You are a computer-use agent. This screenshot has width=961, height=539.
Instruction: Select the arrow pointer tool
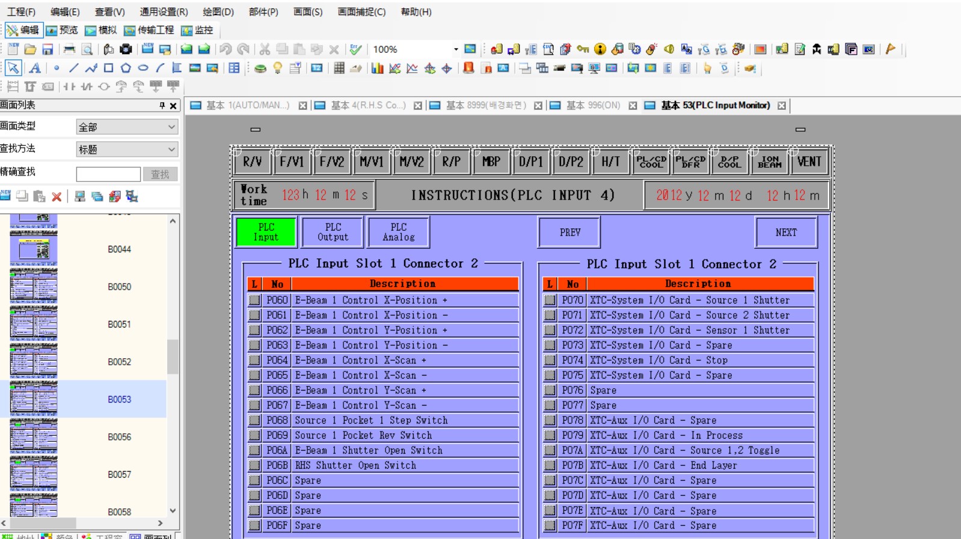[x=13, y=69]
